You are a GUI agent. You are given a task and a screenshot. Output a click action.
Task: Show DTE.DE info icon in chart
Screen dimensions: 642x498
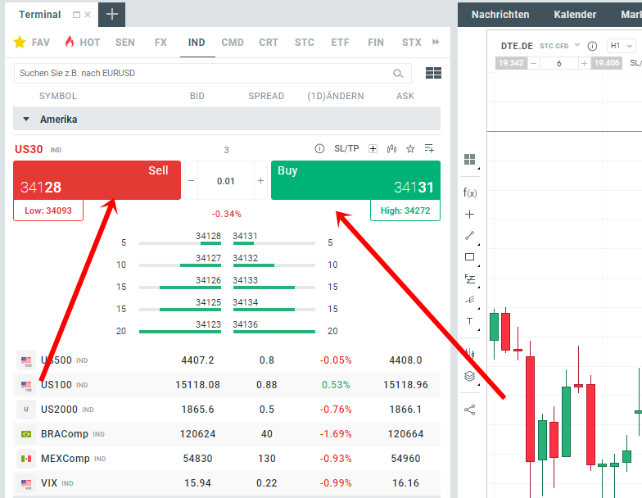pyautogui.click(x=592, y=46)
